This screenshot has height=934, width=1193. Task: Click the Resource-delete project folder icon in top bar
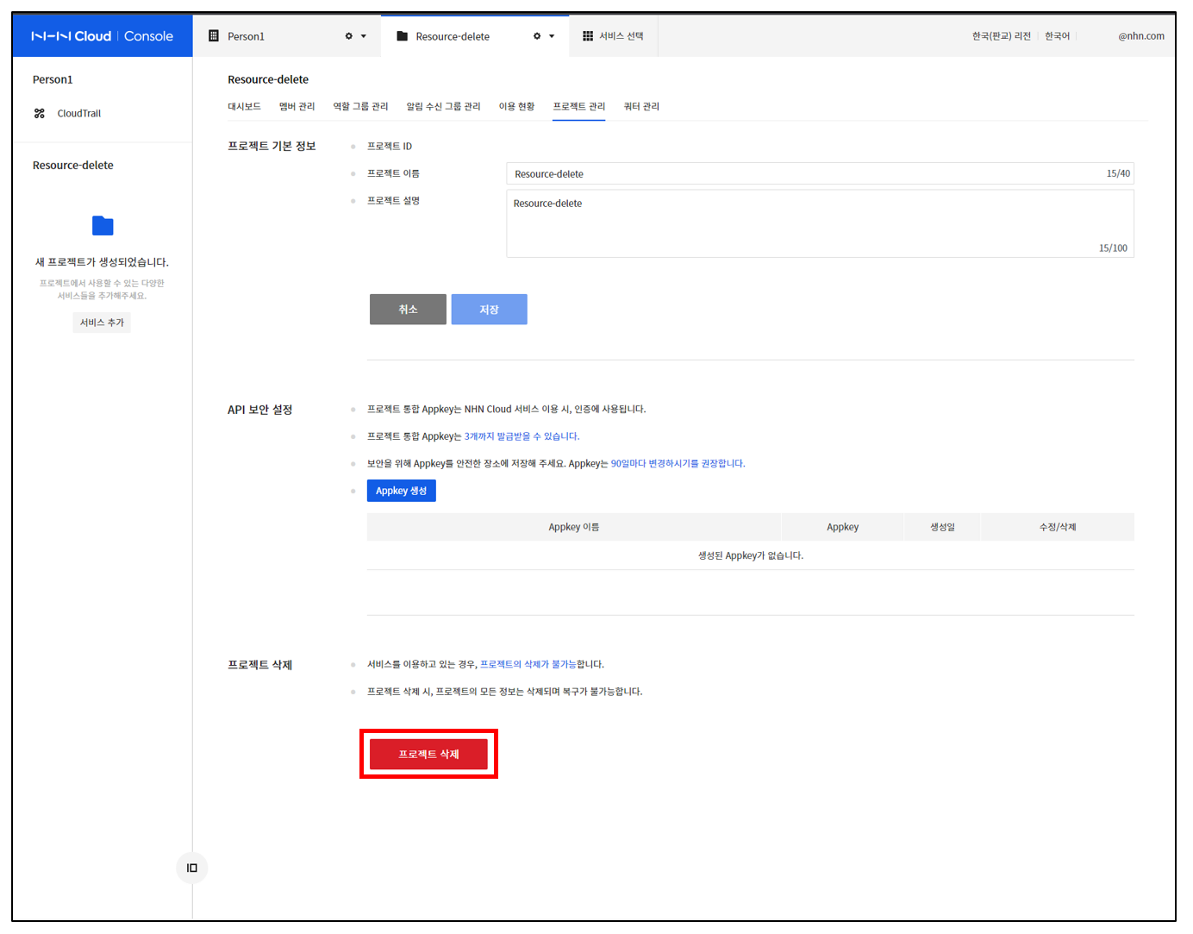pos(402,36)
